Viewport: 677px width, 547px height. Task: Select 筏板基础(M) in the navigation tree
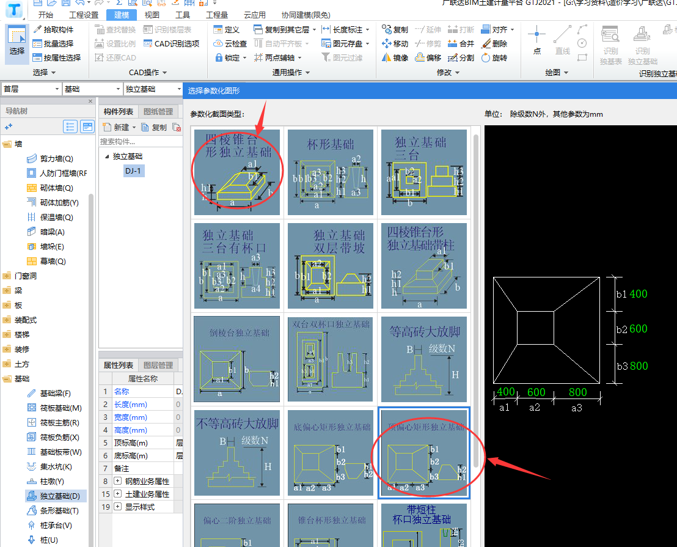coord(55,408)
